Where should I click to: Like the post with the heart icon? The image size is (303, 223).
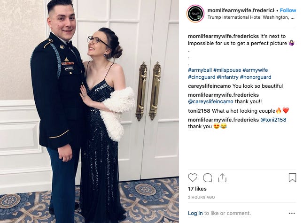[192, 177]
